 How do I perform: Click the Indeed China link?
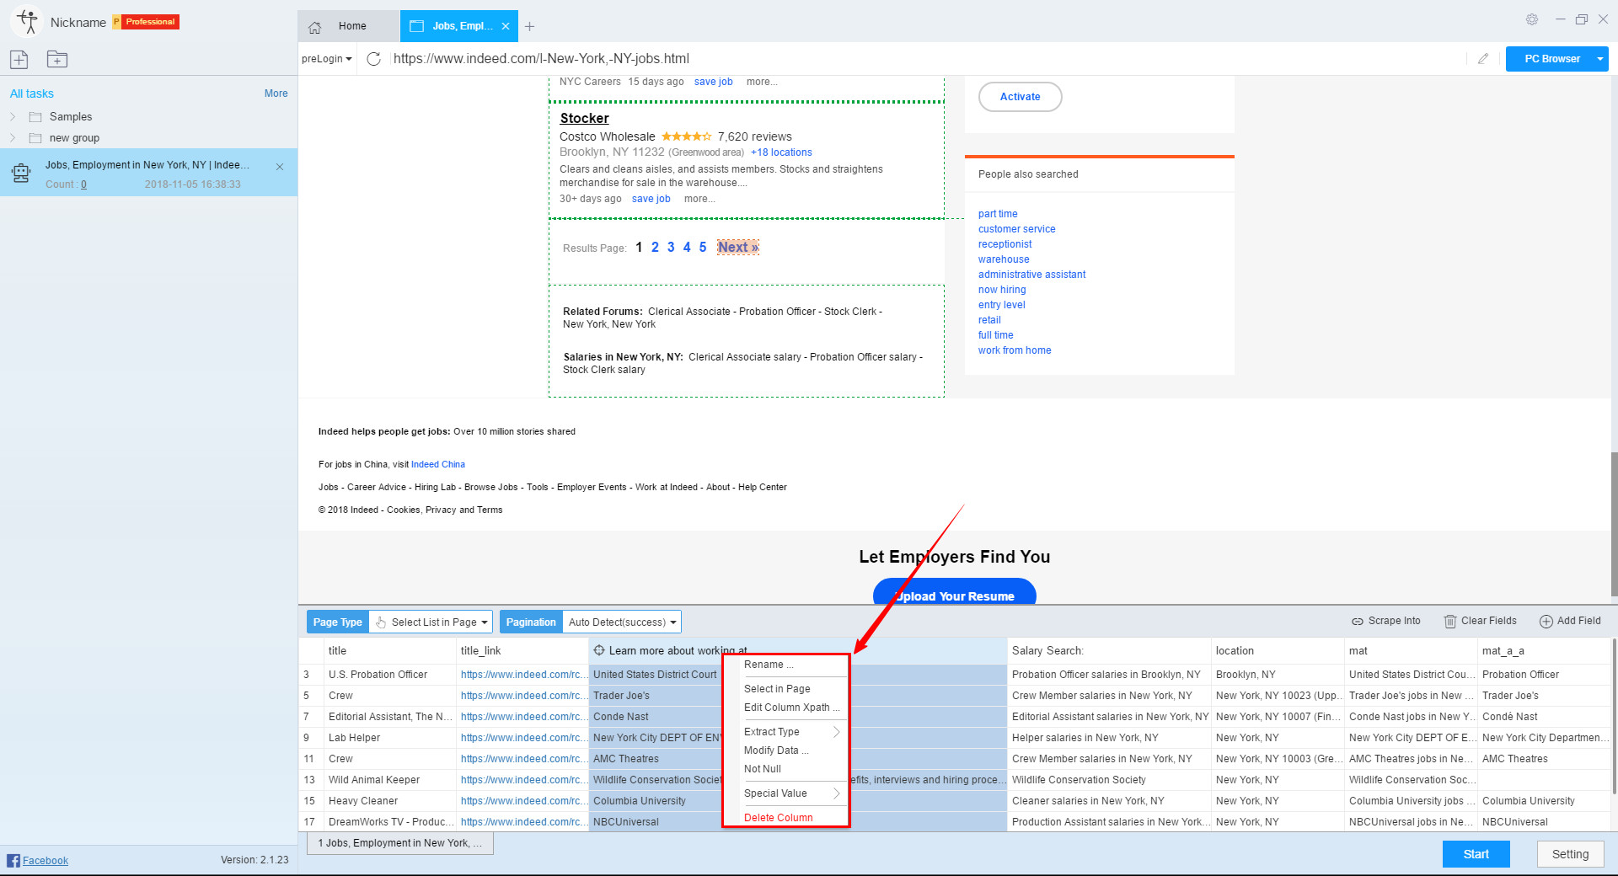438,464
